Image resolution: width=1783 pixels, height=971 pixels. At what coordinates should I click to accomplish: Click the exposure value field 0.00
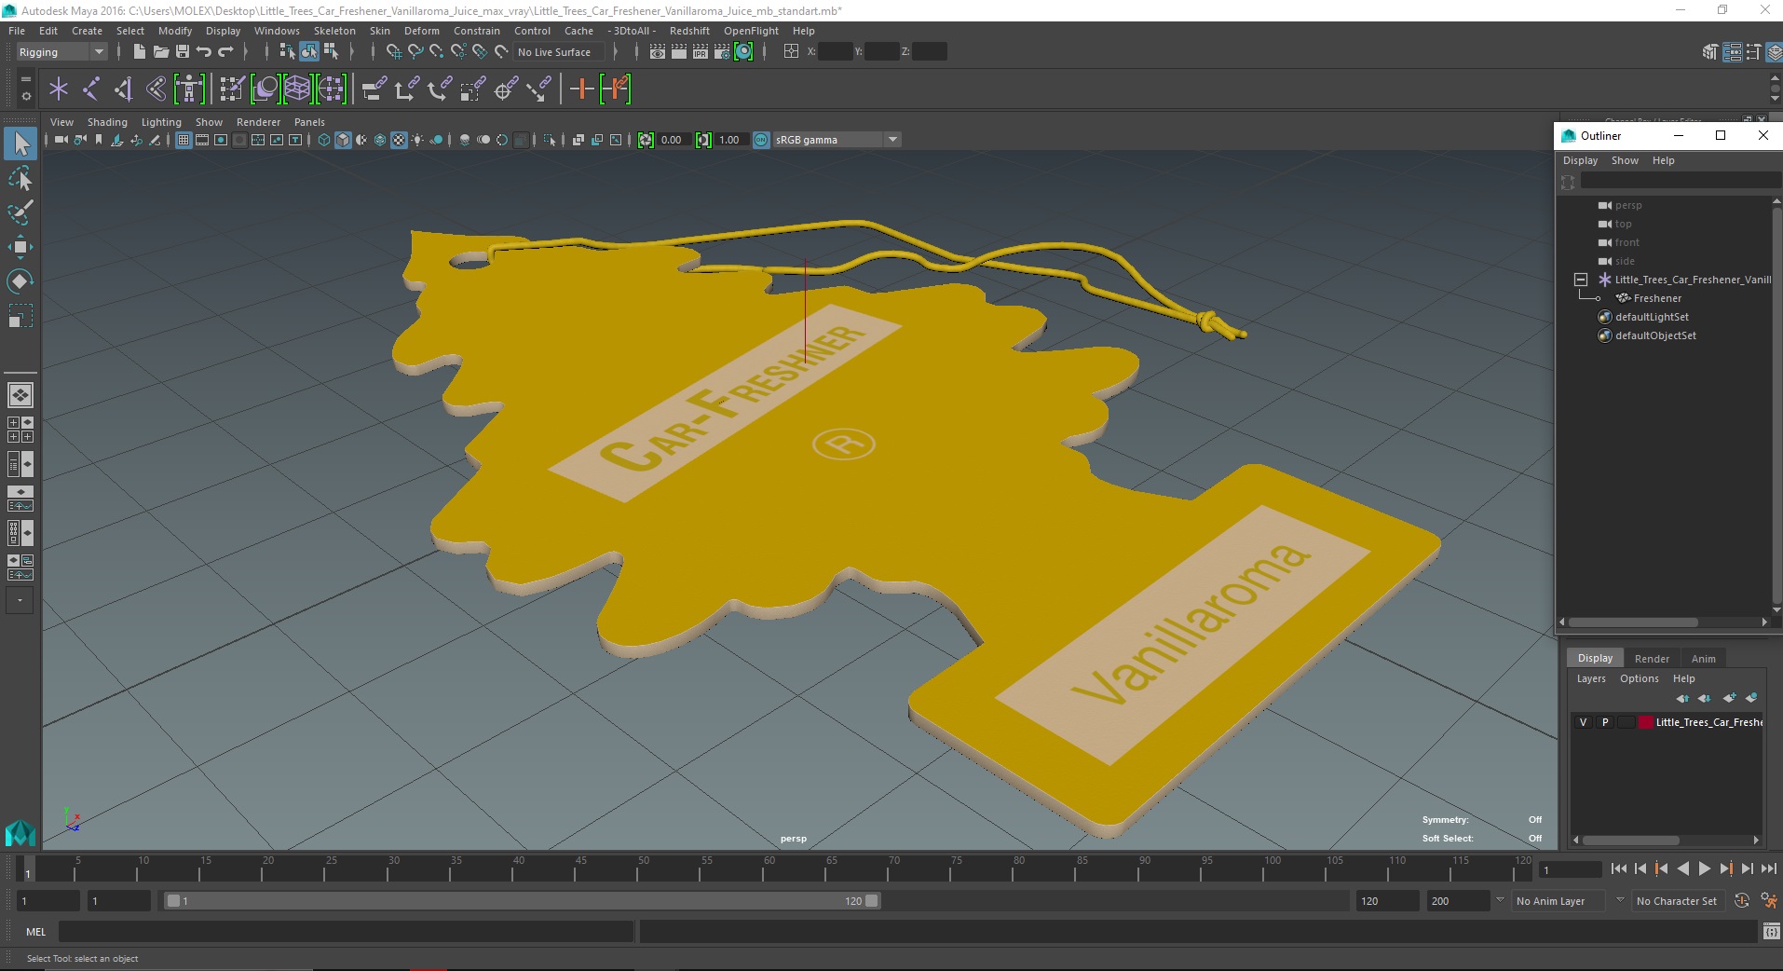click(673, 140)
